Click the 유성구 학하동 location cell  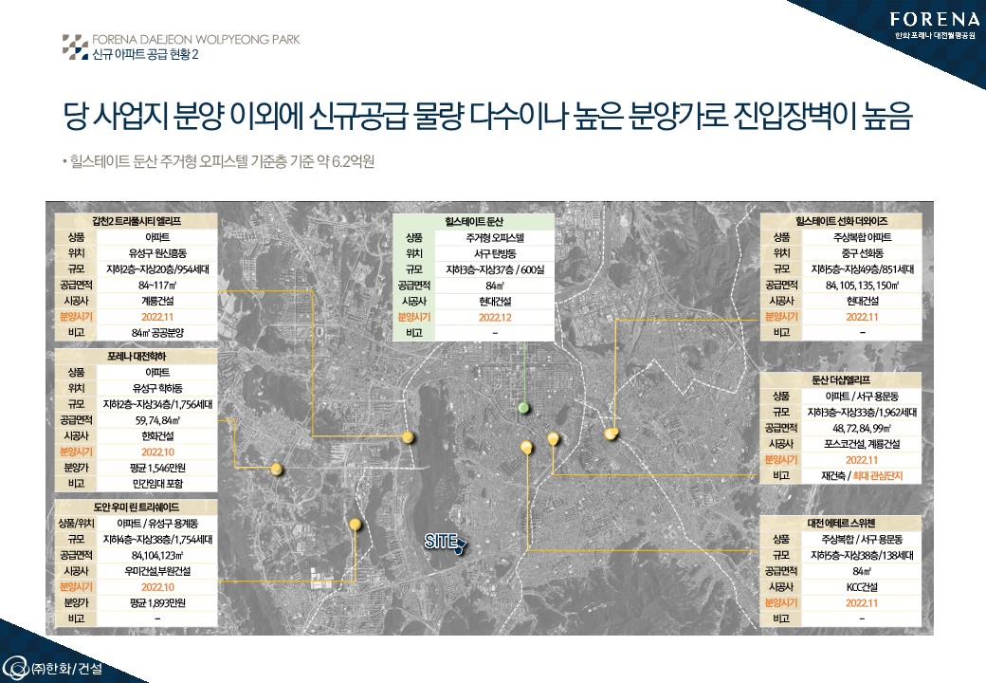coord(157,388)
